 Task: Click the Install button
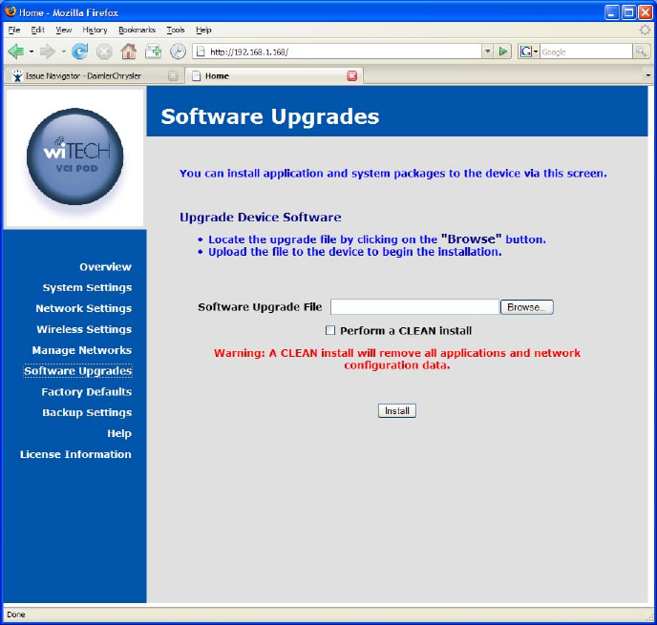point(397,410)
